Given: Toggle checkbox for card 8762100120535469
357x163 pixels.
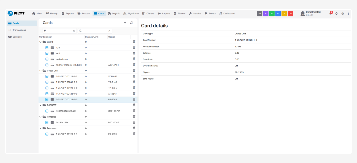Looking at the screenshot, I should 47,111.
